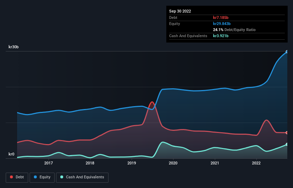Click the 24.1% Debt/Equity Ratio text
293x188 pixels.
click(x=234, y=30)
